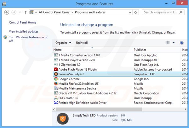Viewport: 189px width, 128px height.
Task: Open the address bar history dropdown
Action: point(130,12)
